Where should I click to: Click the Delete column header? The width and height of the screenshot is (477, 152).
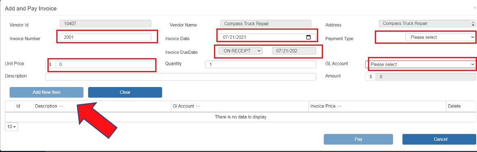[454, 106]
